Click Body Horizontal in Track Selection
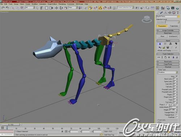This screenshot has width=181, height=137. 159,57
